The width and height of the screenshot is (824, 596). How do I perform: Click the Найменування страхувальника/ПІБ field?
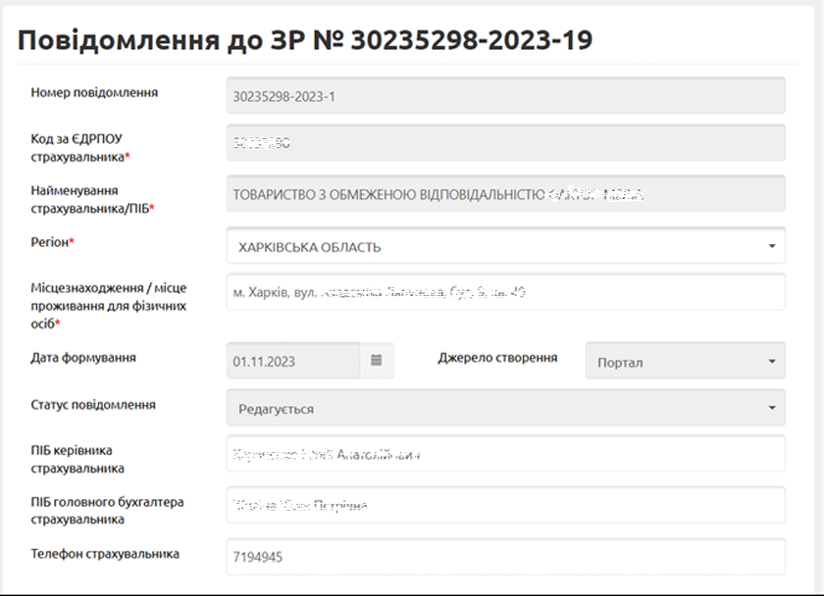[505, 194]
